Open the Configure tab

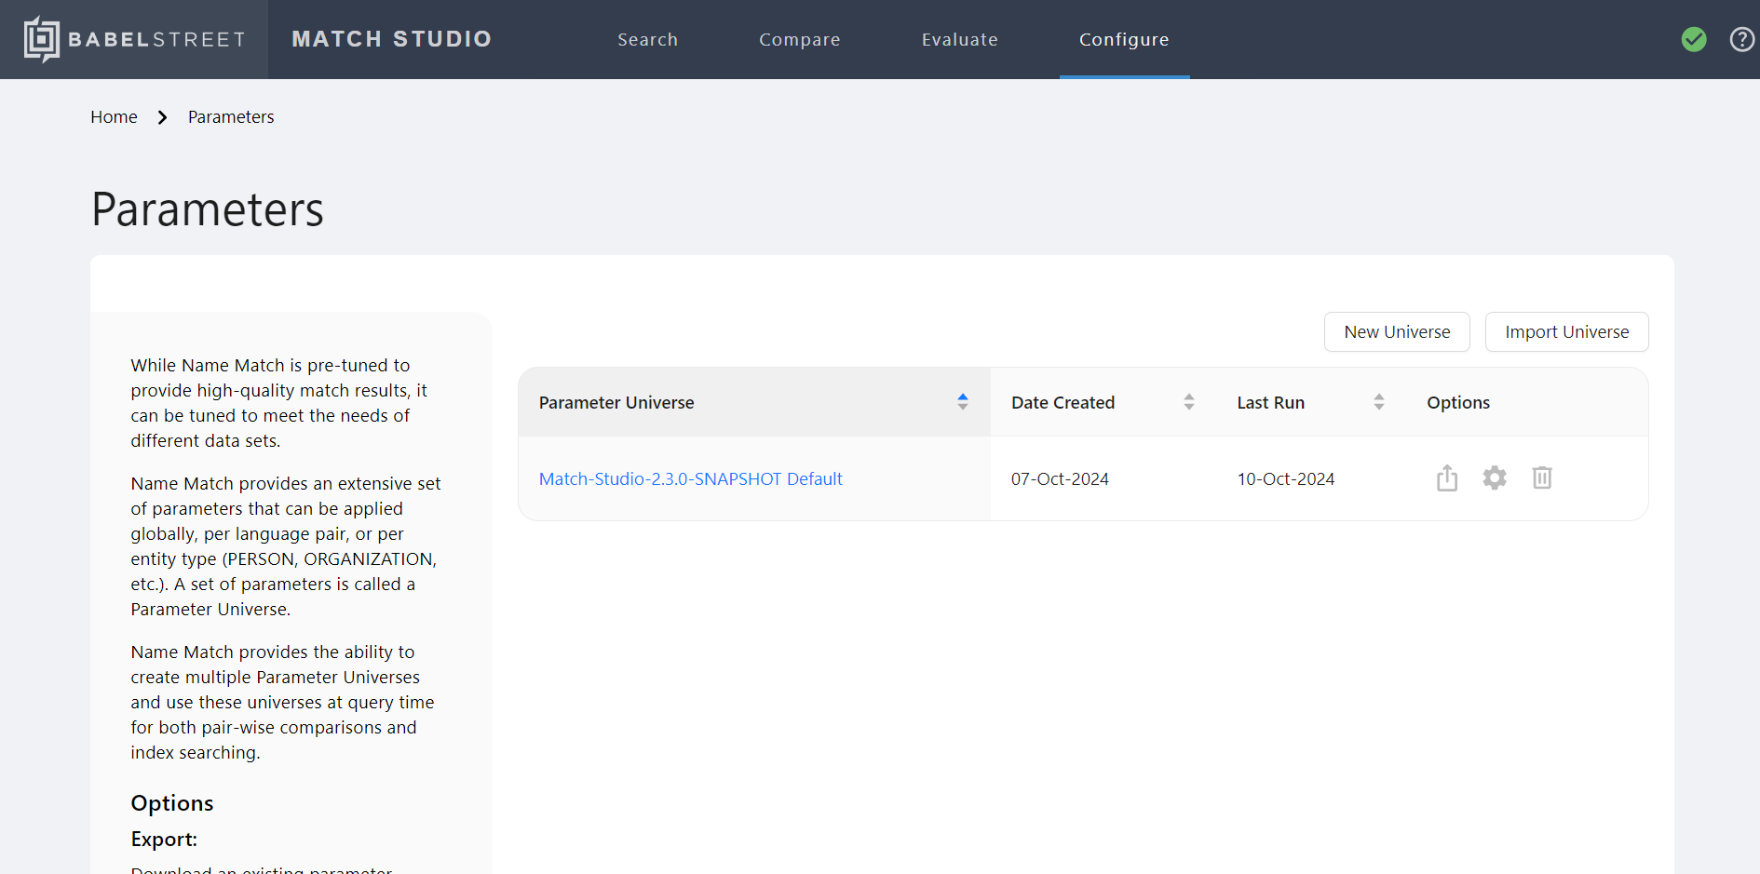click(1124, 39)
